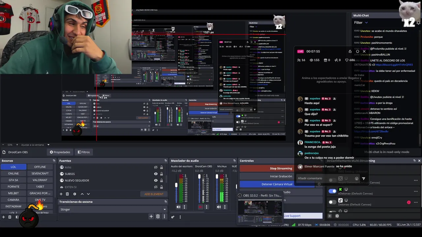Image resolution: width=422 pixels, height=237 pixels.
Task: Open Filtros for the selected source
Action: pos(84,152)
